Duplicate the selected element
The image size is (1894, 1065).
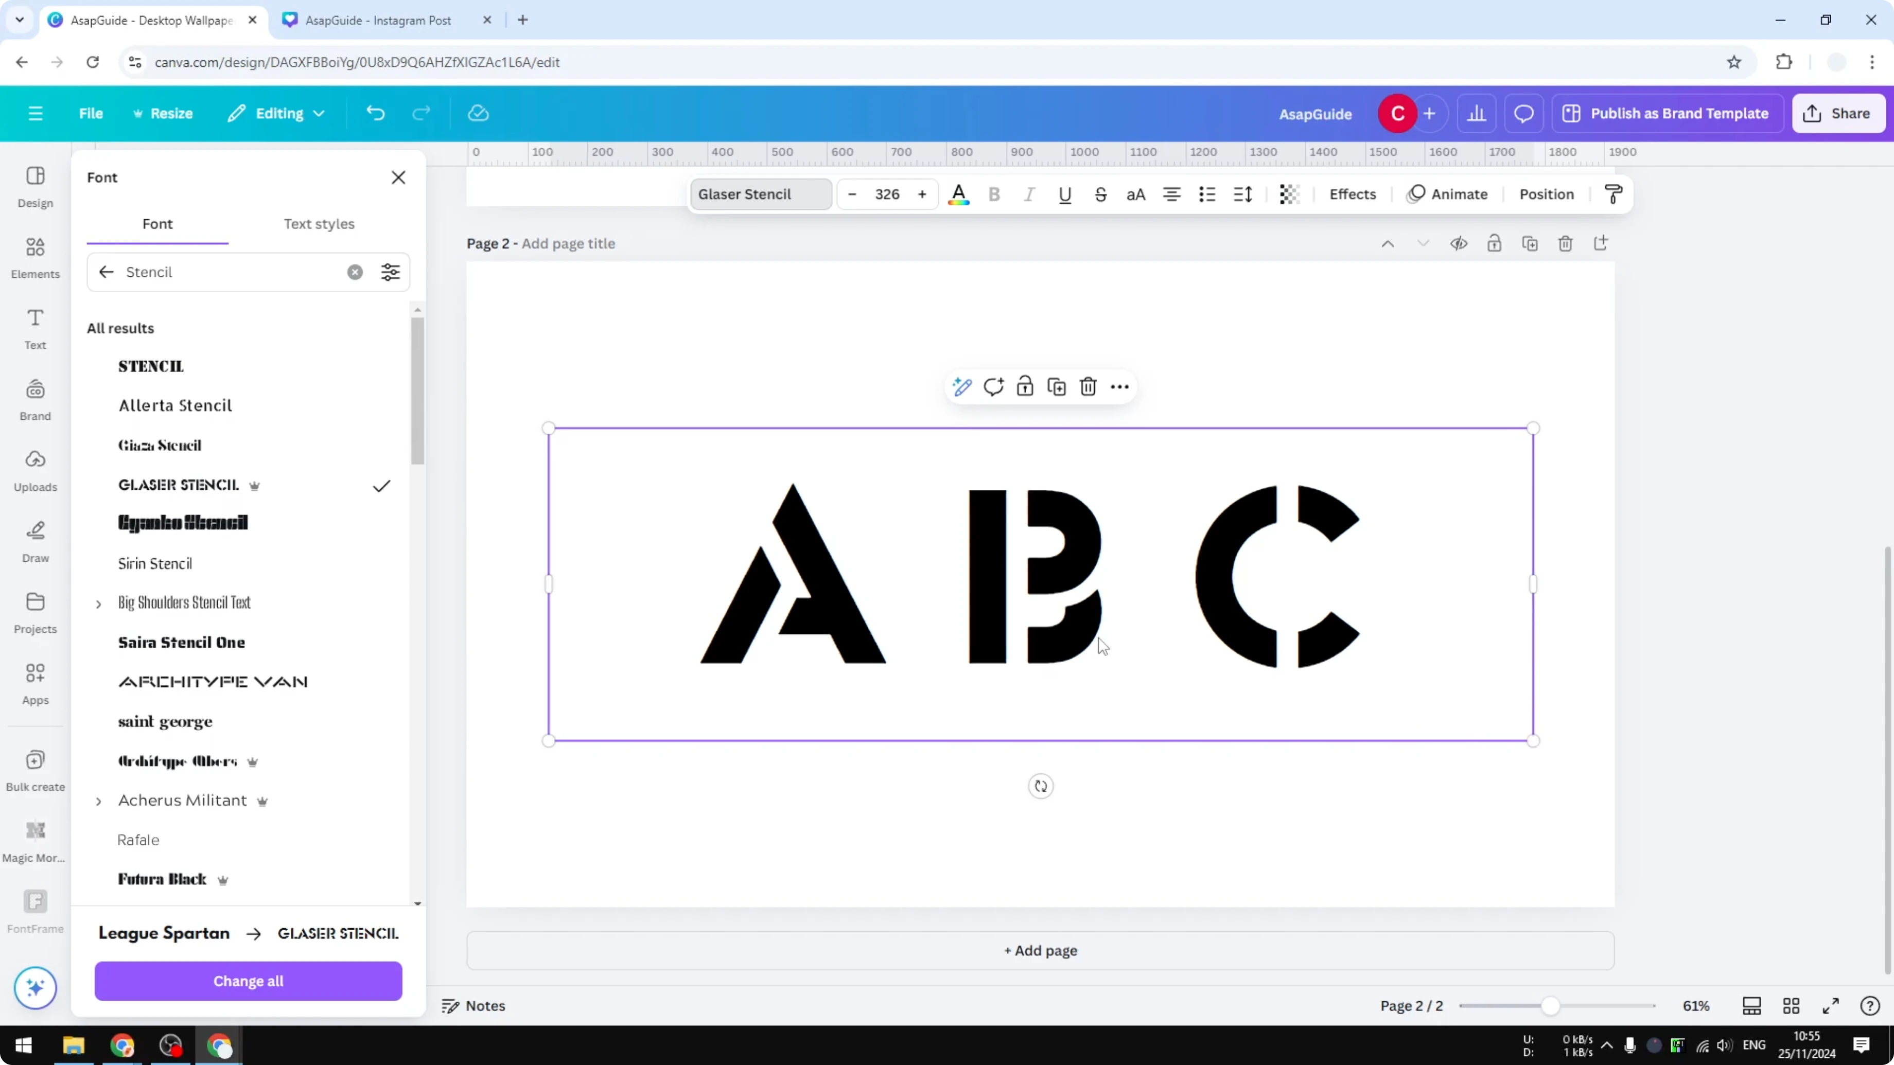pyautogui.click(x=1057, y=386)
